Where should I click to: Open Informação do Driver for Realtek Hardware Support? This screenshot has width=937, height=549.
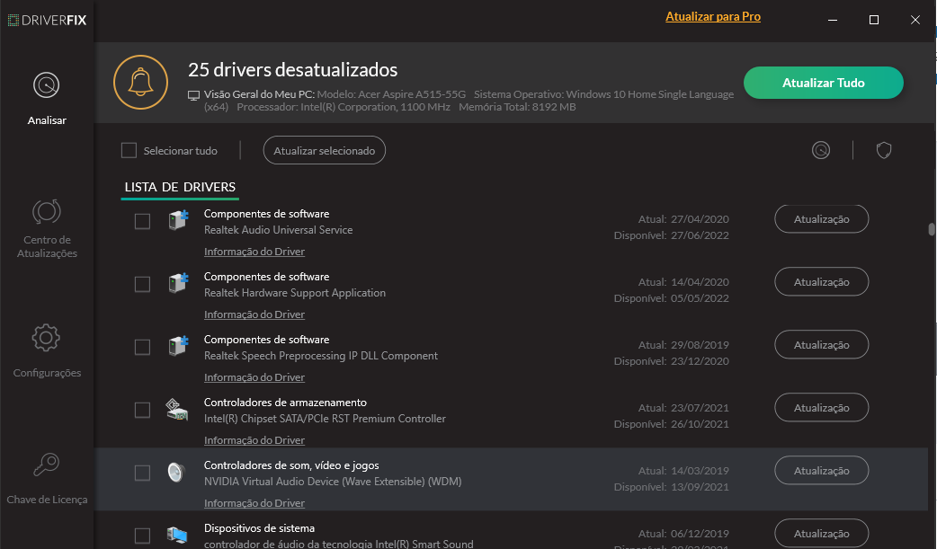click(x=254, y=314)
